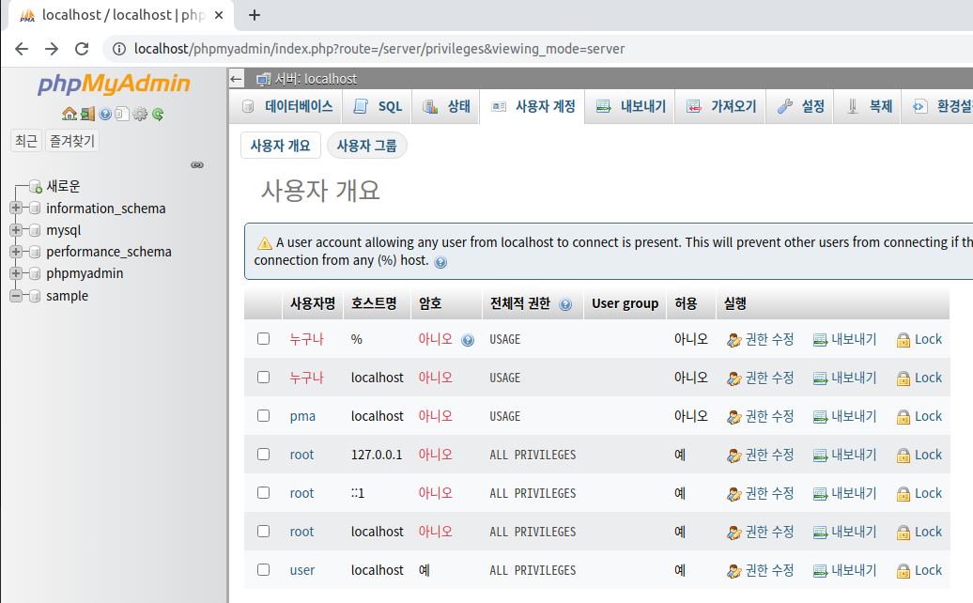Click the logout door icon in sidebar
The image size is (973, 603).
pyautogui.click(x=87, y=115)
